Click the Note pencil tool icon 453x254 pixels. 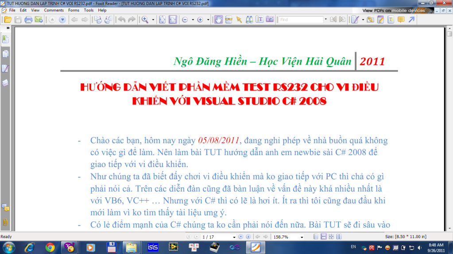(381, 19)
